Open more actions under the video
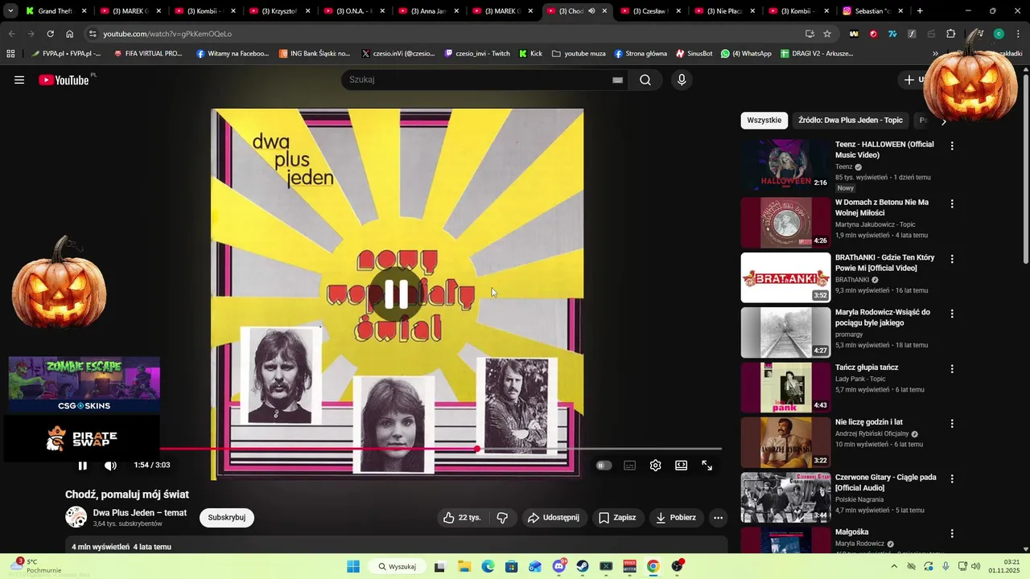This screenshot has width=1030, height=579. (719, 518)
